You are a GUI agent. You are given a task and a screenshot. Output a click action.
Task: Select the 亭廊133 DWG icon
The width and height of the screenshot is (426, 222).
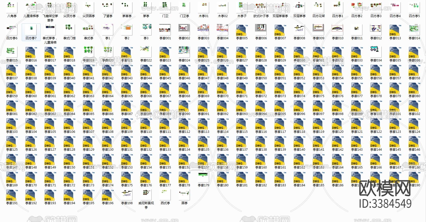point(165,141)
